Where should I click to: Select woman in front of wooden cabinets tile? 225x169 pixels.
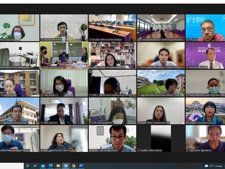pyautogui.click(x=20, y=83)
